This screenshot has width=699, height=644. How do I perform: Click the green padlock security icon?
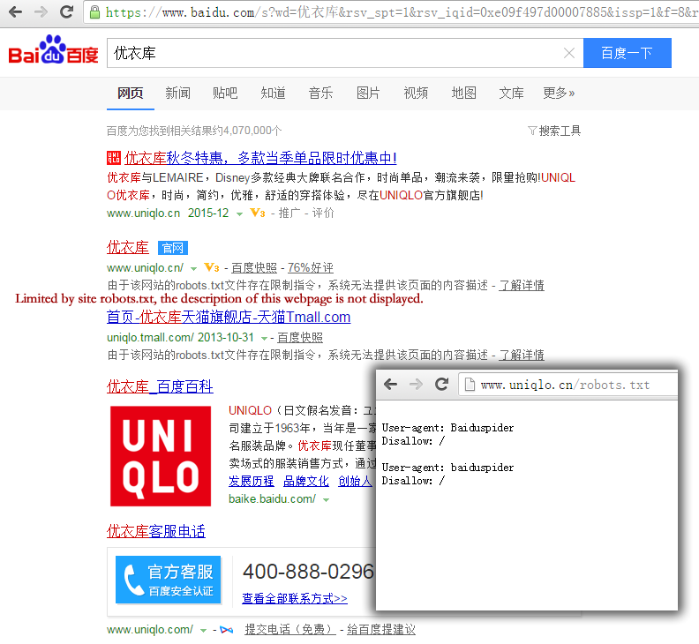coord(94,12)
